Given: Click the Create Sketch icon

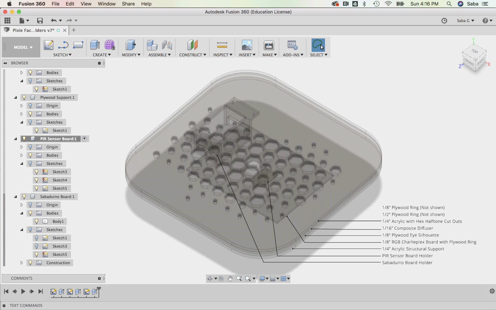Looking at the screenshot, I should coord(48,45).
